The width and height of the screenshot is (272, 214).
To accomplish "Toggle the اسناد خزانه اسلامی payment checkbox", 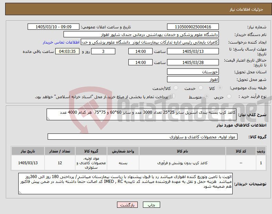I will 173,96.
